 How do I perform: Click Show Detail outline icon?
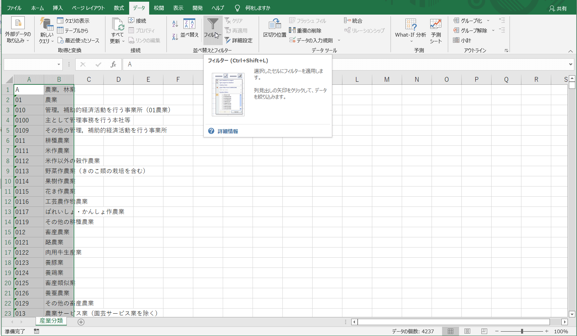pos(502,20)
